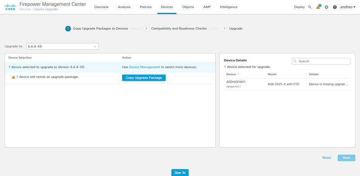Open the 'Upgrade to' version dropdown
The image size is (360, 176).
[62, 46]
